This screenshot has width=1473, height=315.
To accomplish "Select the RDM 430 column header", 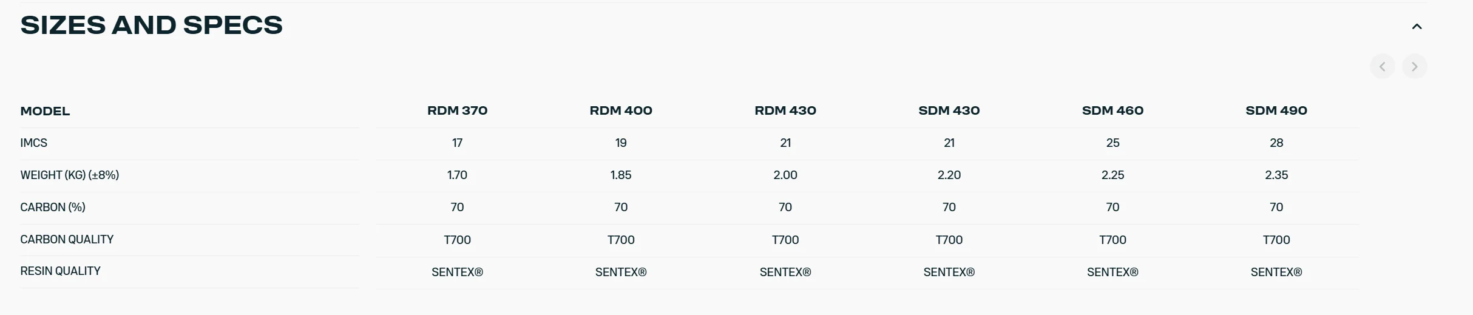I will 785,110.
